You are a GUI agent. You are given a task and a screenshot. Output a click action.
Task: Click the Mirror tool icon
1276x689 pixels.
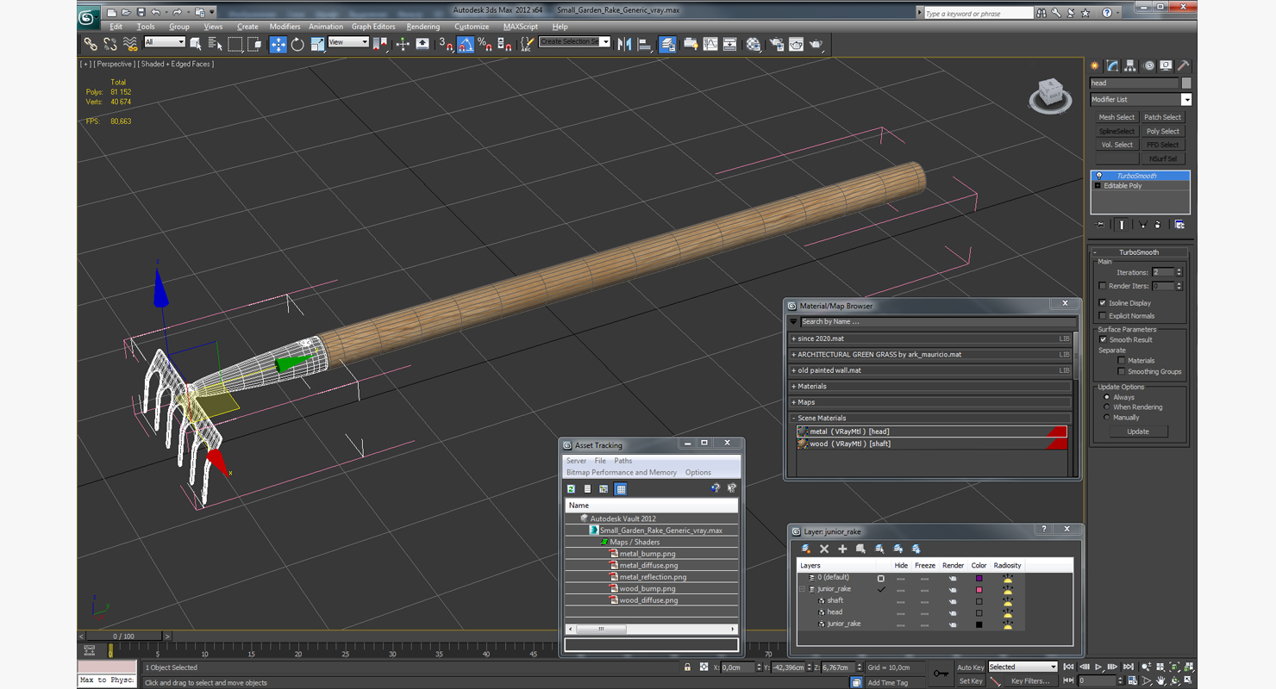(624, 44)
